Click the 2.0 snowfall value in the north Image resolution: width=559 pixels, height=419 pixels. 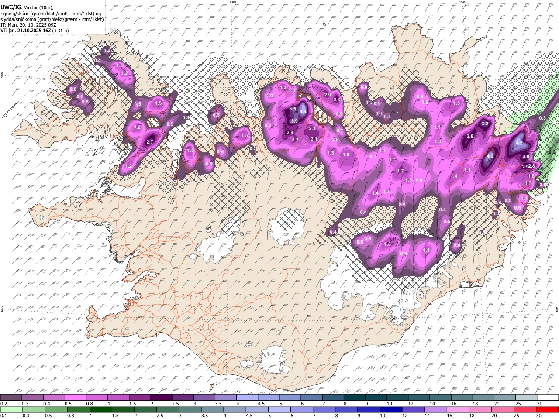coord(327,95)
